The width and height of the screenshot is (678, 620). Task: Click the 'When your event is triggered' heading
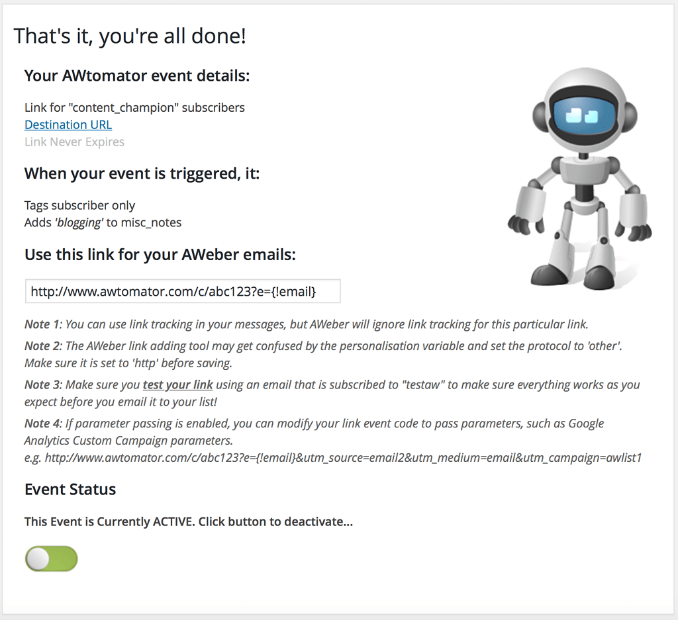tap(142, 173)
